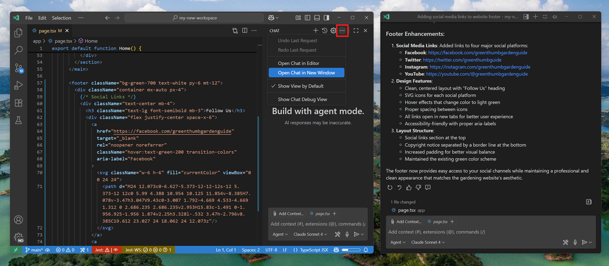Report issue icon beside the thumbs down

pyautogui.click(x=428, y=187)
